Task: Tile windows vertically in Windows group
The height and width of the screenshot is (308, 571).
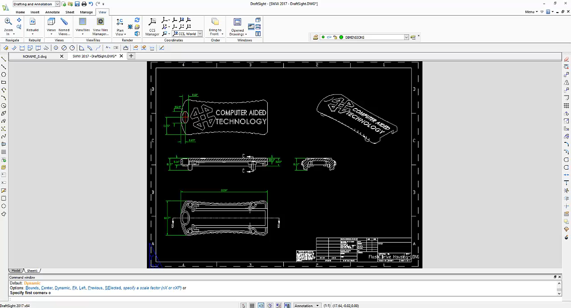Action: (x=258, y=33)
